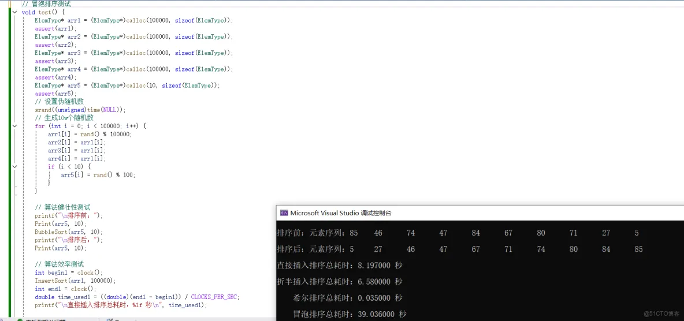Click the assert(arr1) line
The width and height of the screenshot is (684, 321).
pyautogui.click(x=55, y=28)
